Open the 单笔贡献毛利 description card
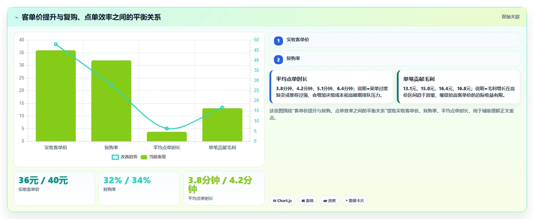This screenshot has height=219, width=534. (x=458, y=87)
